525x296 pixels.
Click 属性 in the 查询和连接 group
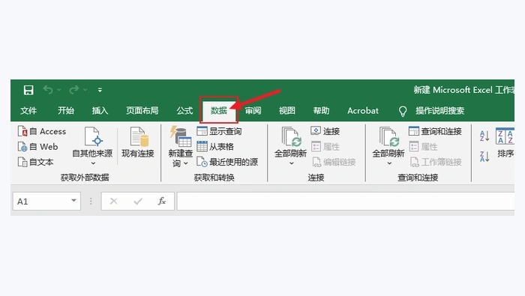point(423,147)
